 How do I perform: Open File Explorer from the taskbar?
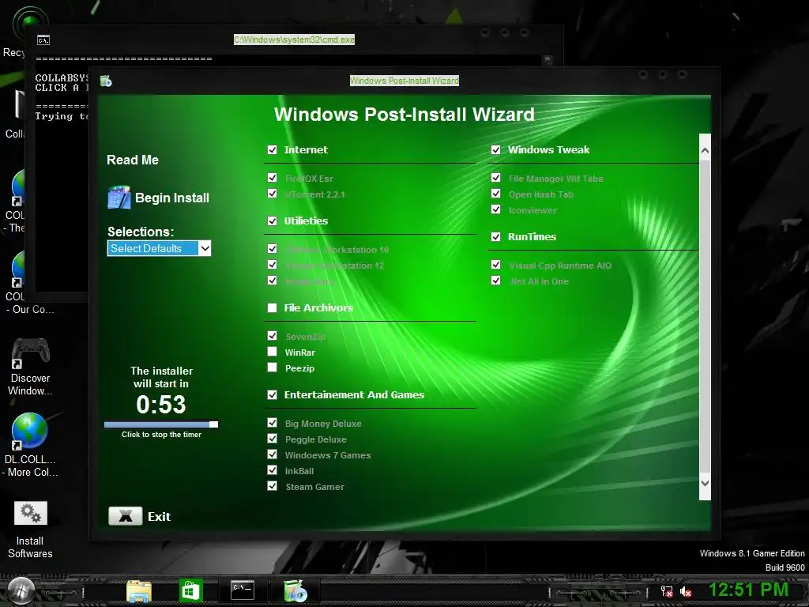click(x=139, y=591)
